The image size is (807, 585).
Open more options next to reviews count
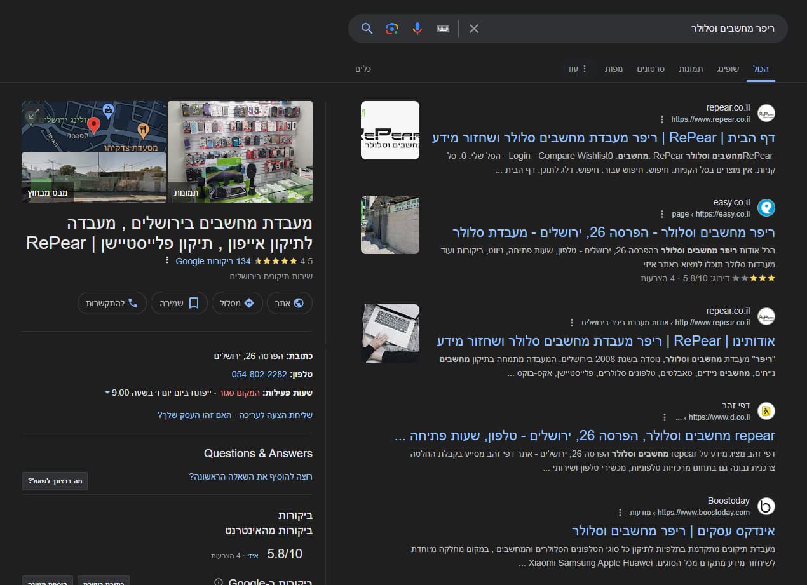click(x=167, y=261)
